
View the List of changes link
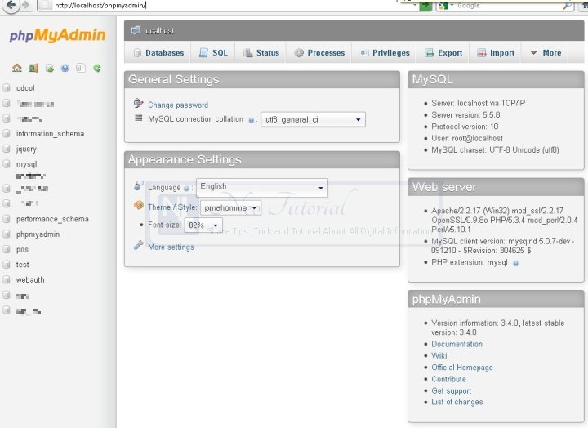457,402
